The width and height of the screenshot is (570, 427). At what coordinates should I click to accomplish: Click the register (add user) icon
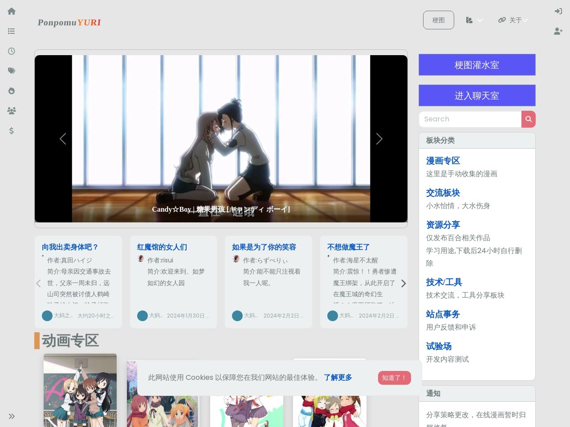tap(558, 31)
